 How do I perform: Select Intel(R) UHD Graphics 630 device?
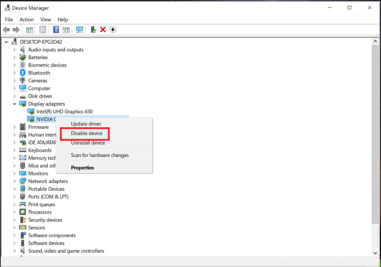64,111
